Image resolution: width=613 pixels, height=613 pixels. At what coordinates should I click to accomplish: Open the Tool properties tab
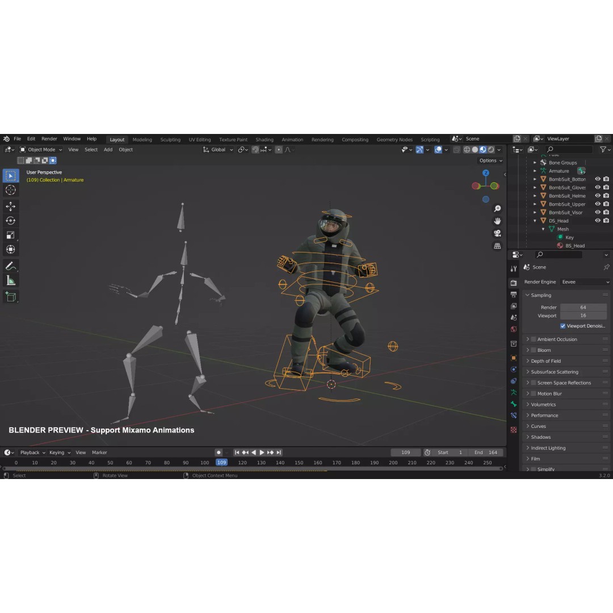[514, 268]
